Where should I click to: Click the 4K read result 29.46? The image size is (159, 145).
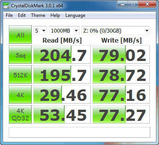62,94
